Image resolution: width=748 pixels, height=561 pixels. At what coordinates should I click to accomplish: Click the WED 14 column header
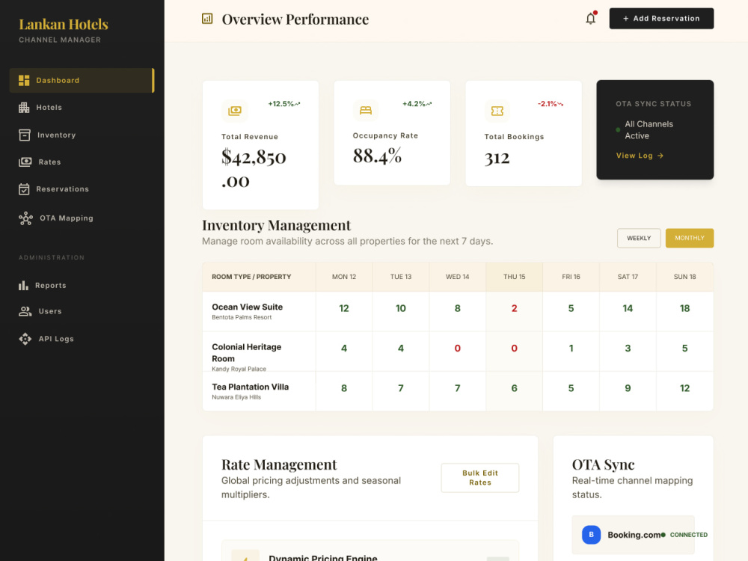pyautogui.click(x=458, y=277)
